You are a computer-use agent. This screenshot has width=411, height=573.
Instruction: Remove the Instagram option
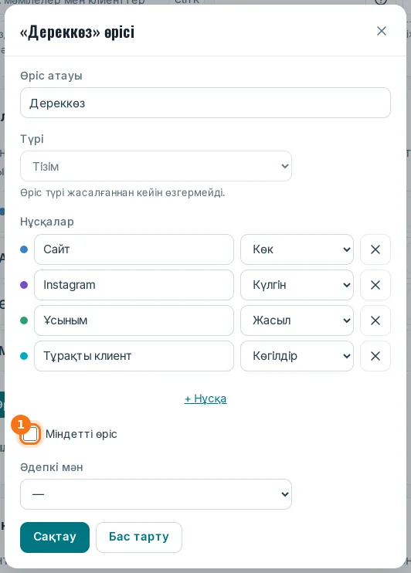(375, 285)
